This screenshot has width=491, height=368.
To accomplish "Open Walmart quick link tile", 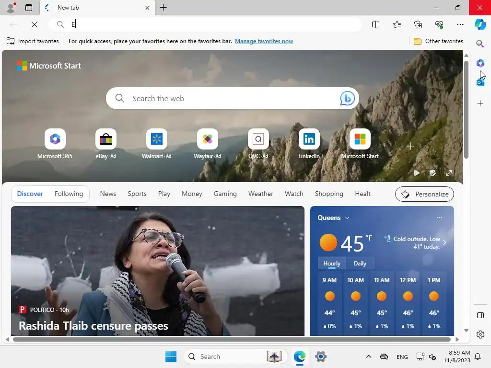I will tap(157, 144).
